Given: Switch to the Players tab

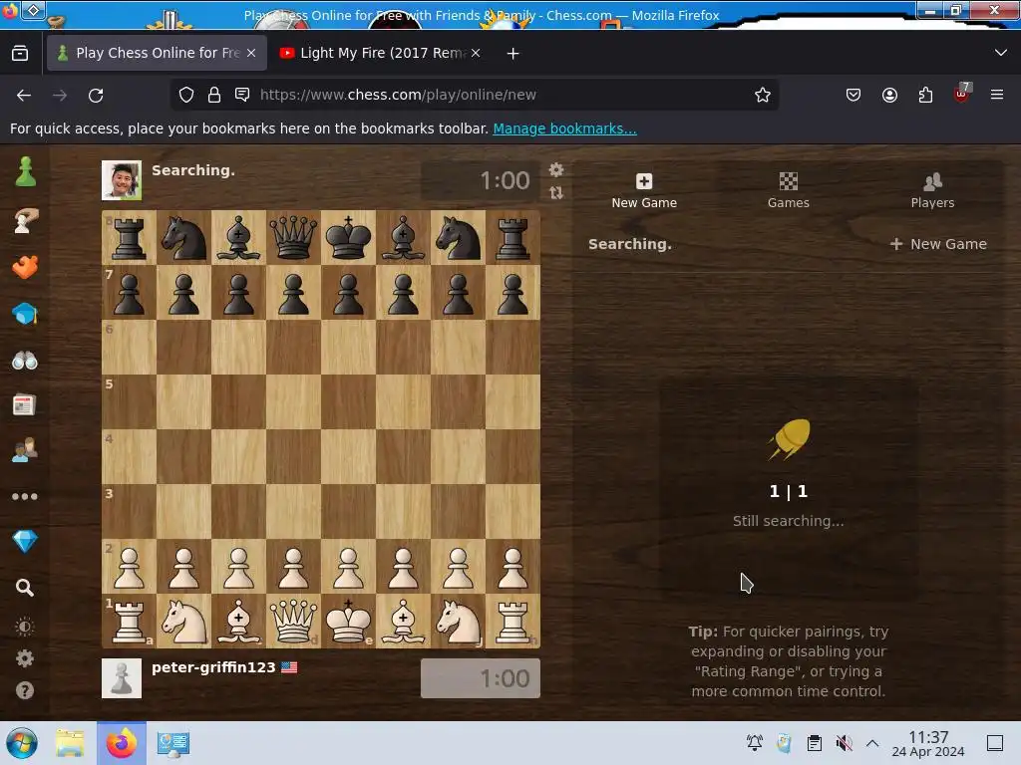Looking at the screenshot, I should click(932, 190).
